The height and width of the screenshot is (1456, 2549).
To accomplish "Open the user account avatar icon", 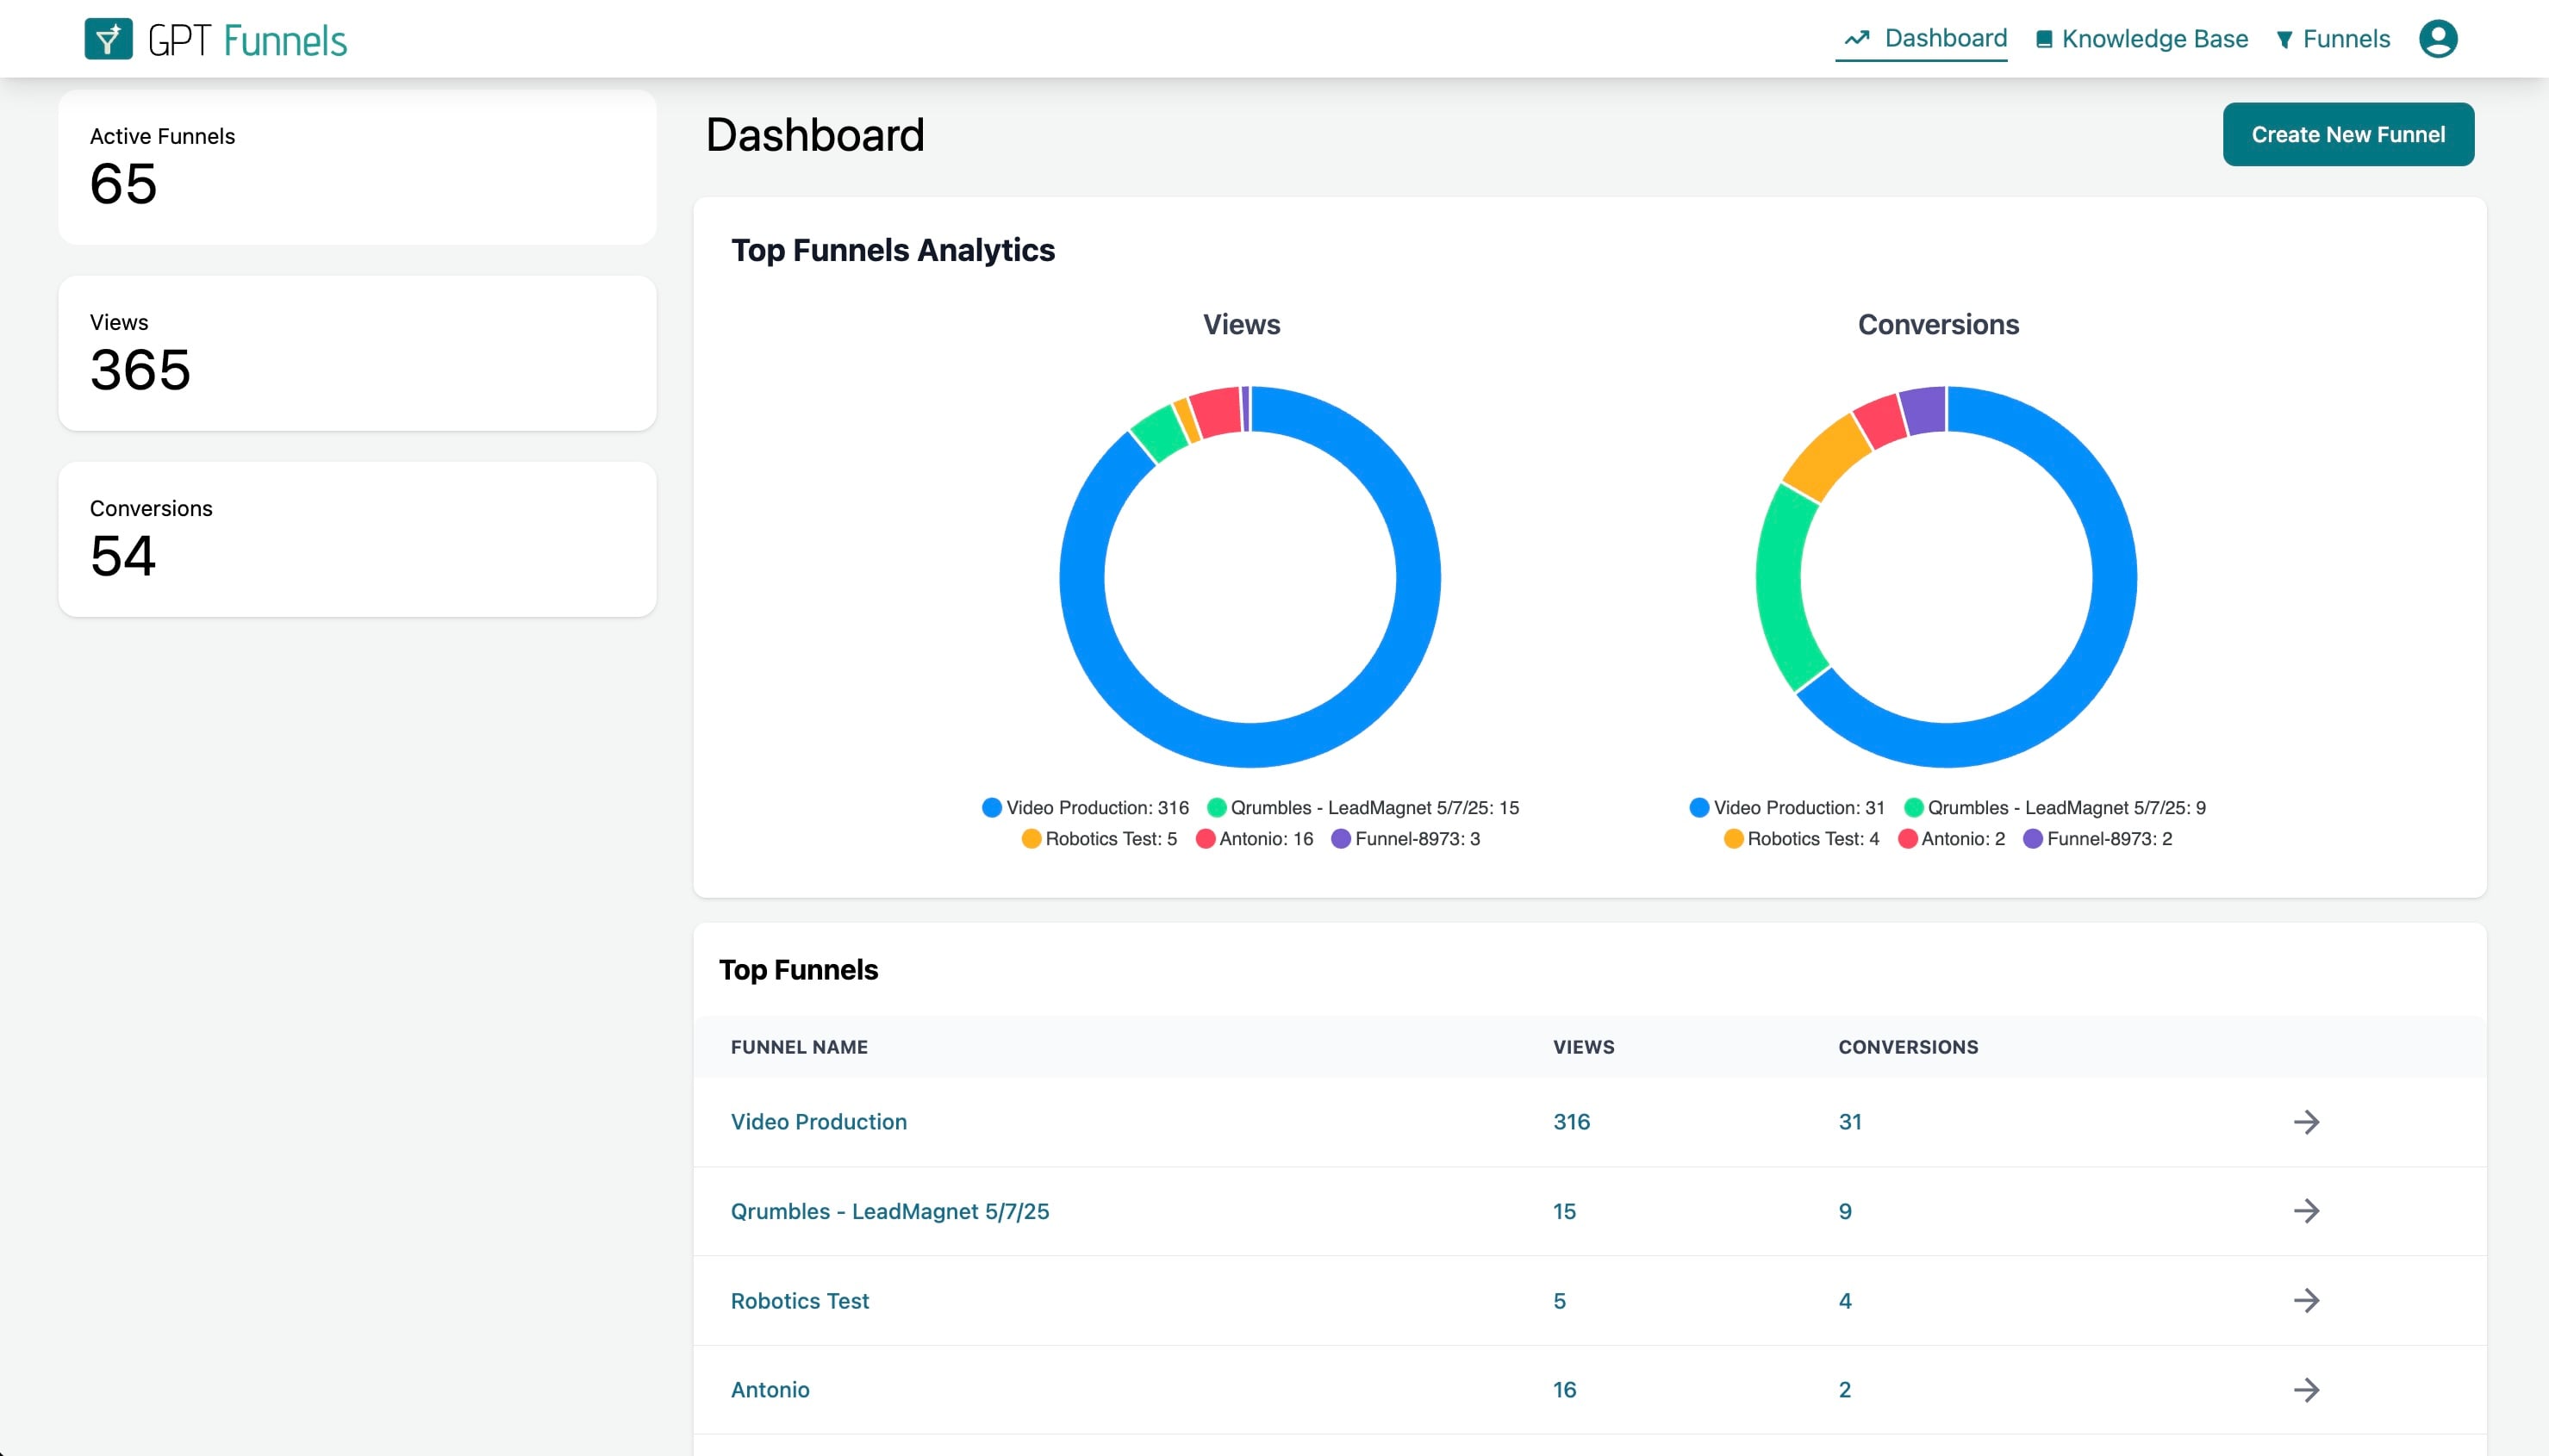I will click(x=2437, y=39).
